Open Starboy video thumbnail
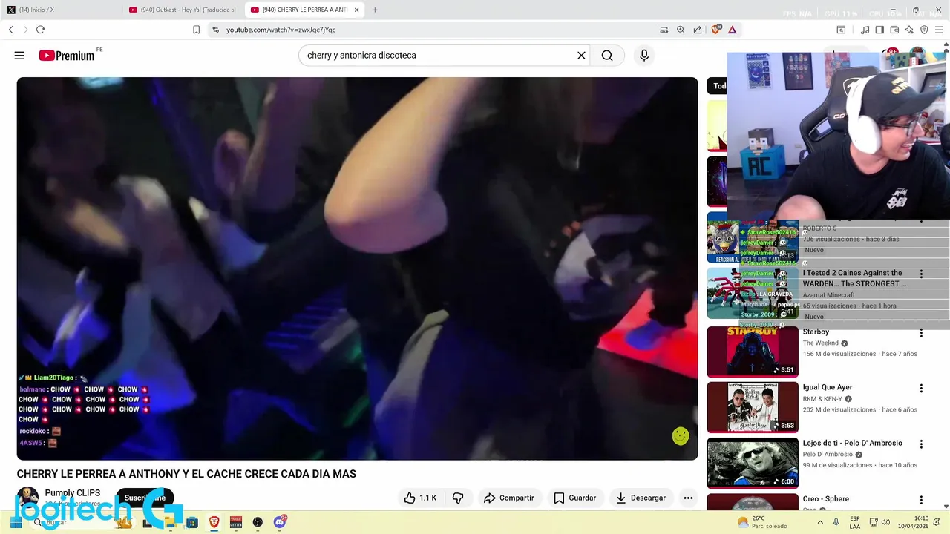950x534 pixels. 753,352
